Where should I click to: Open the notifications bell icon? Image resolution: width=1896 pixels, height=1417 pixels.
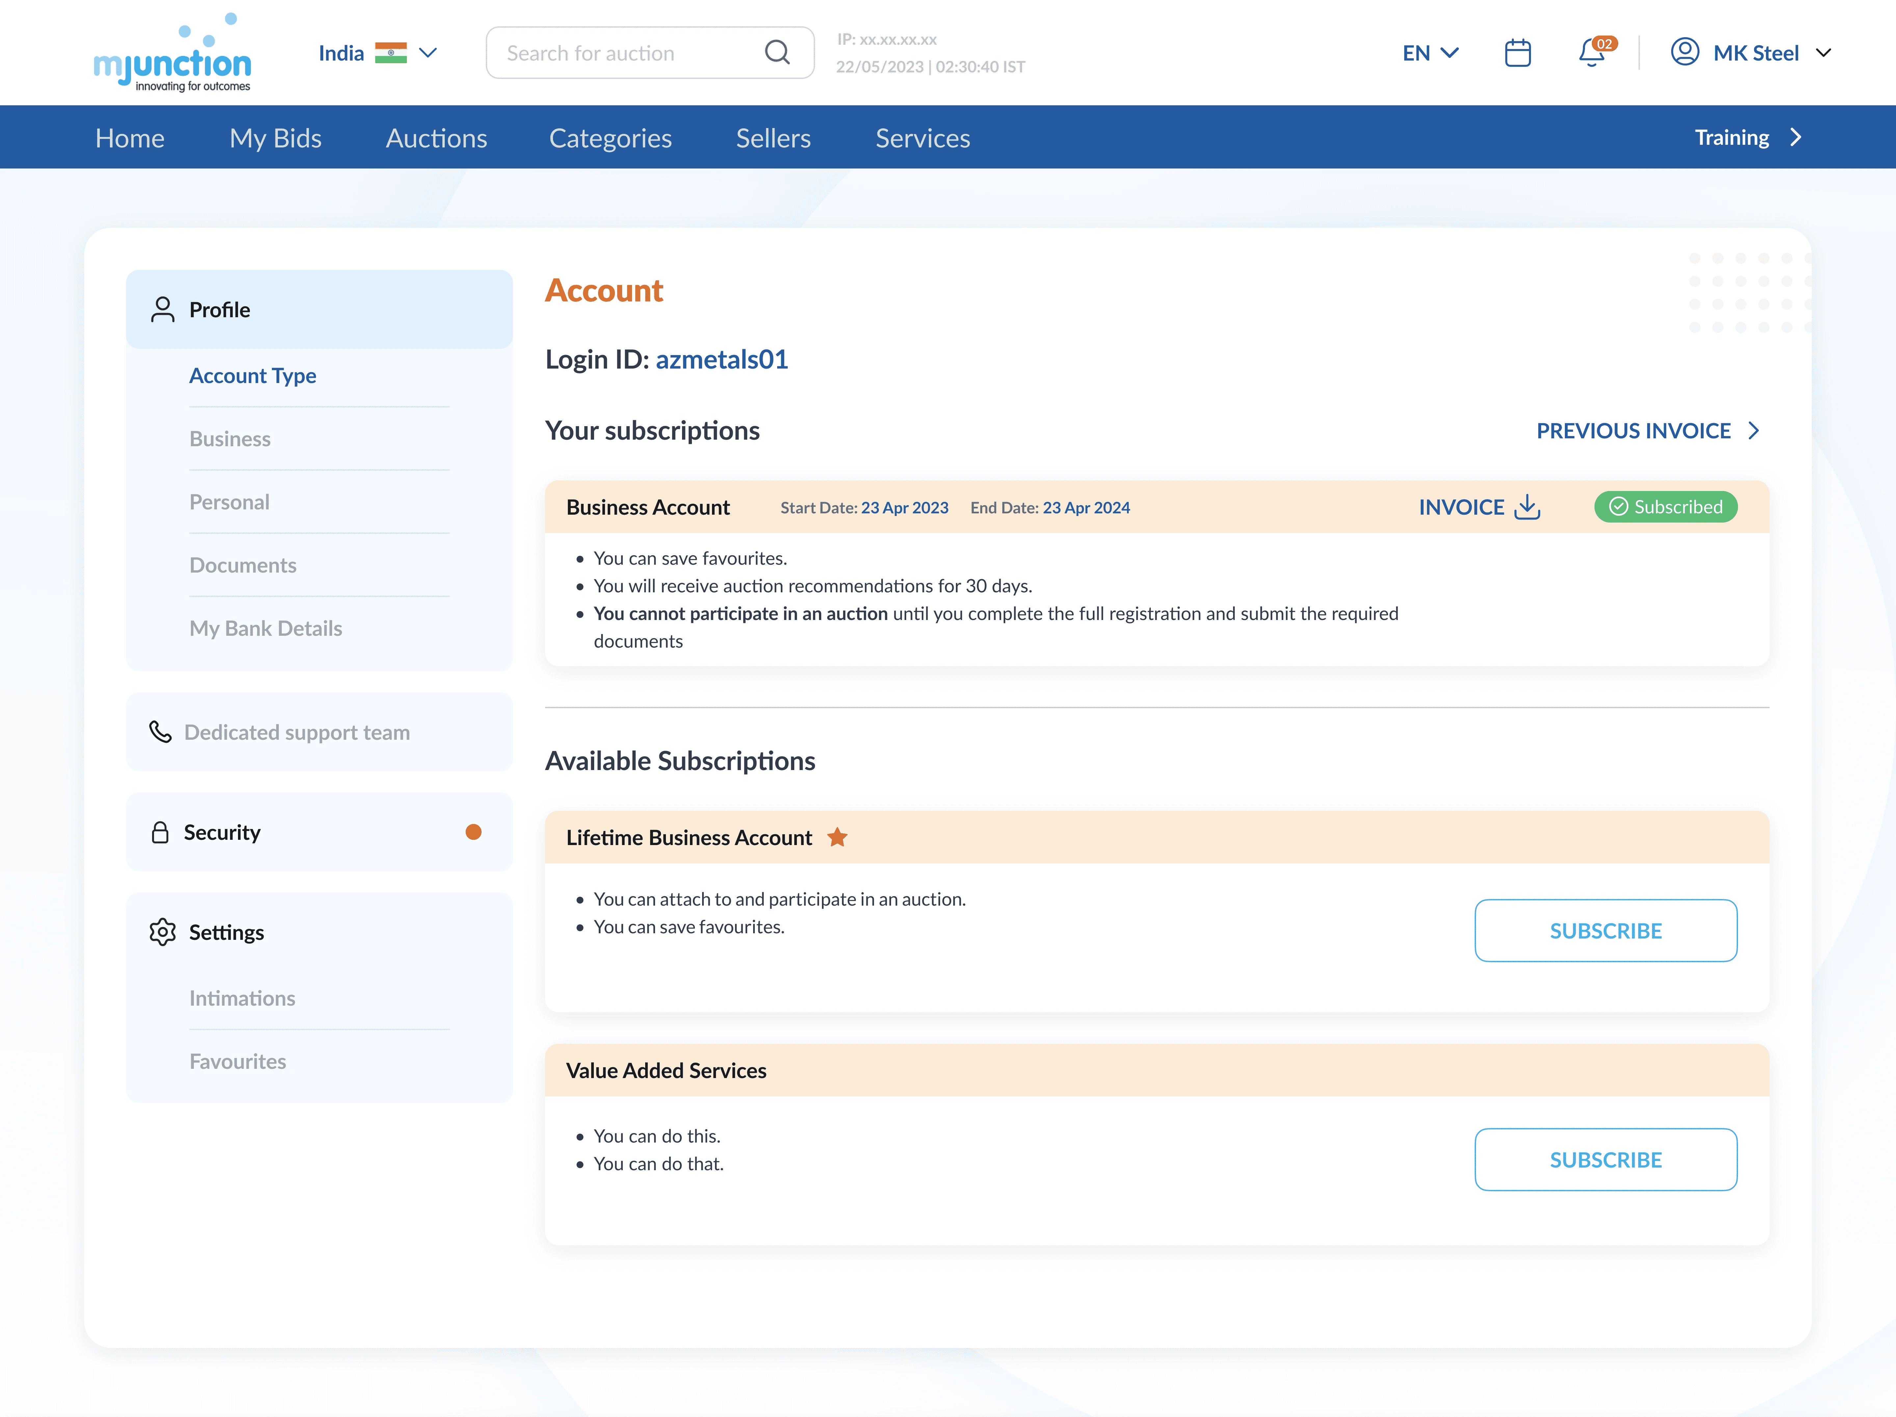coord(1592,53)
